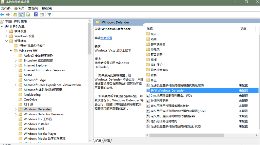260x145 pixels.
Task: Select Microsoft 辅助身份验证因素 in tree
Action: 43,90
